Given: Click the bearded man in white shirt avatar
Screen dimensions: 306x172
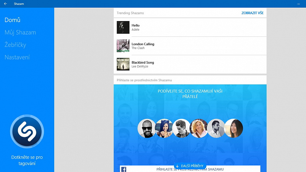Looking at the screenshot, I should 216,128.
